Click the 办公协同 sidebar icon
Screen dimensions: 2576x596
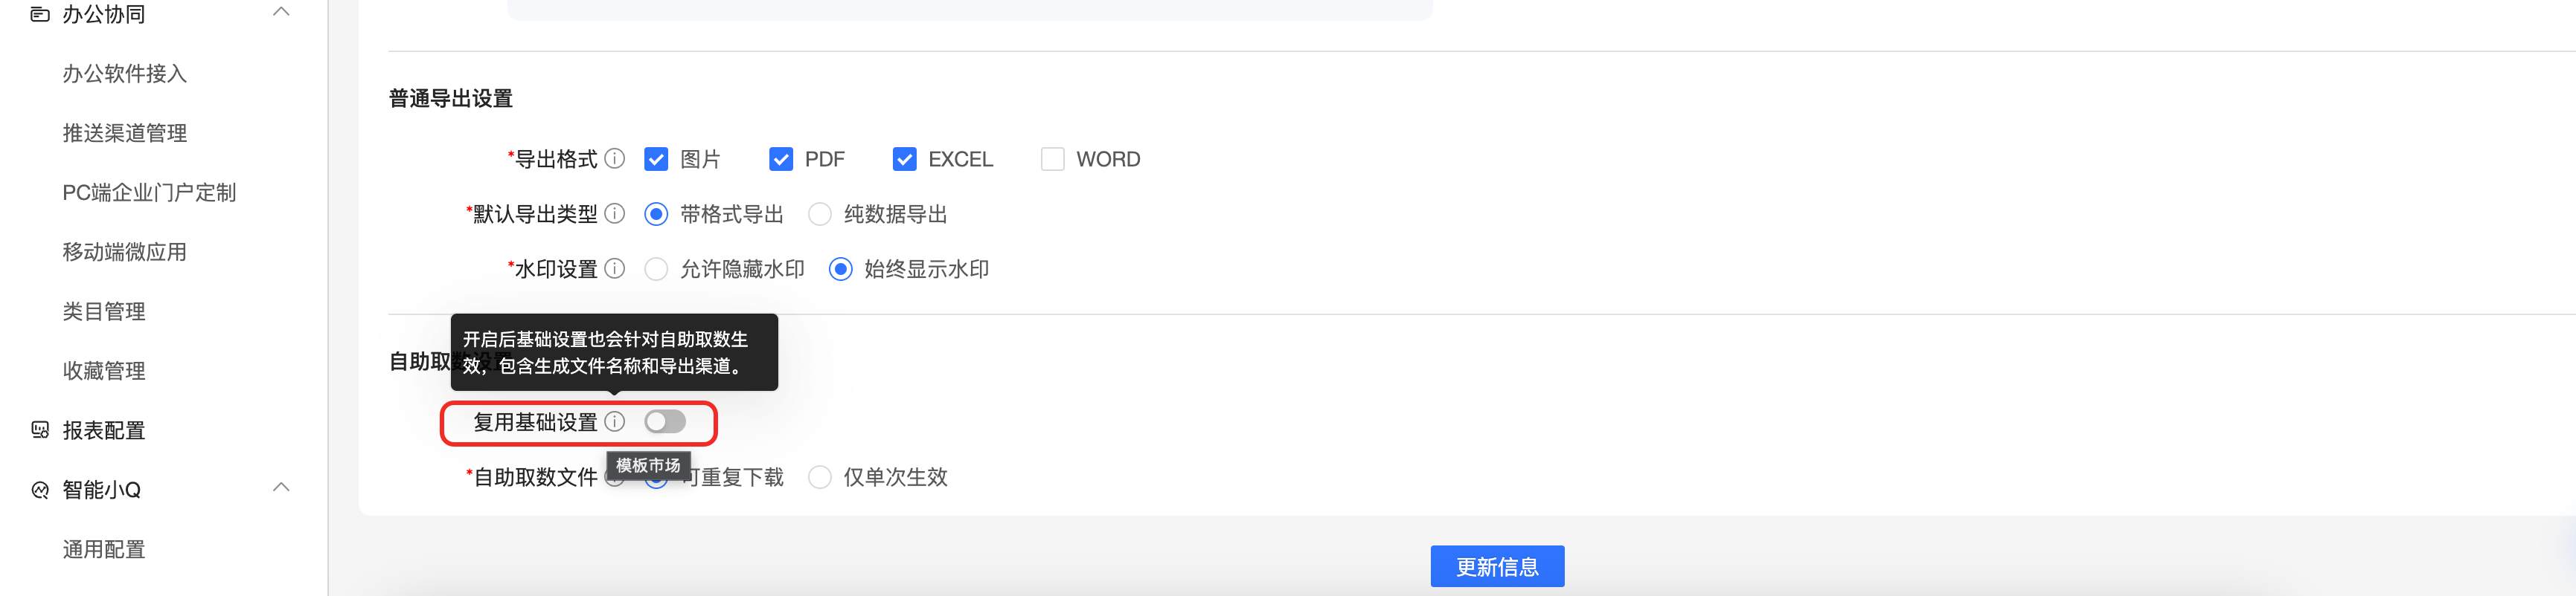tap(40, 14)
